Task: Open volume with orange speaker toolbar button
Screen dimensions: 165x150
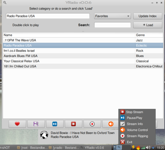Action: point(111,124)
